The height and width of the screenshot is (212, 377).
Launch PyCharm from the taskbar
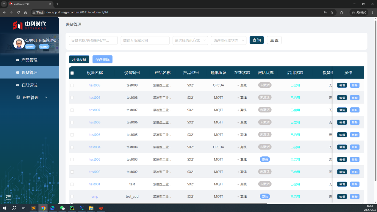(72, 208)
